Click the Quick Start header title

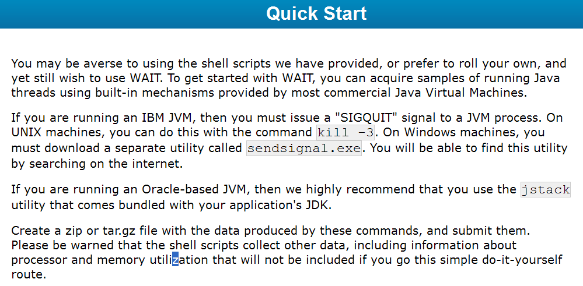pos(316,13)
